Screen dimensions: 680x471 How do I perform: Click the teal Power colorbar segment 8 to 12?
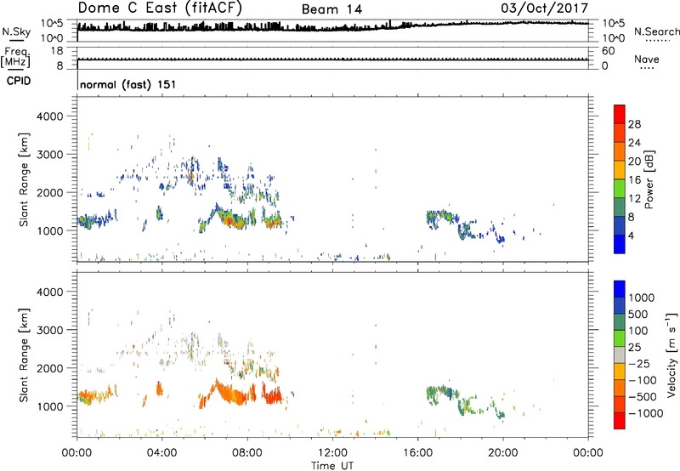[620, 207]
